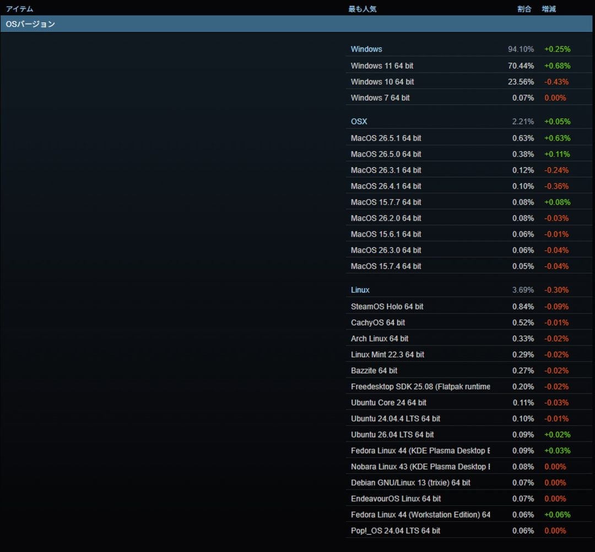Select the Debian GNU/Linux 13 (trixie) row

pos(469,483)
